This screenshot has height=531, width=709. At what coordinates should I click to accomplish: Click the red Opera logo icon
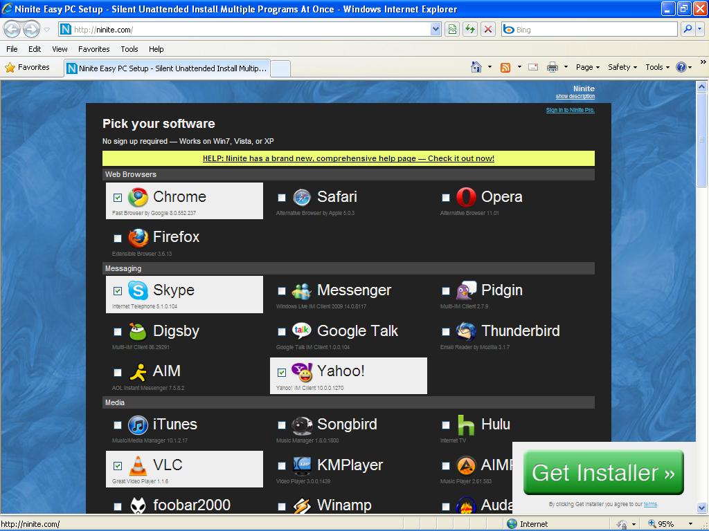tap(466, 197)
